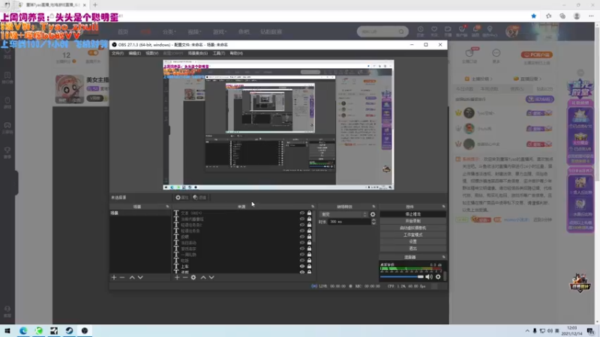600x337 pixels.
Task: Move source down in Sources panel
Action: point(211,277)
